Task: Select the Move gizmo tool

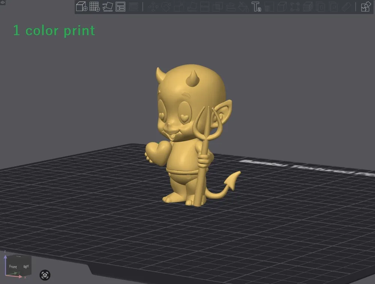Action: pos(153,6)
